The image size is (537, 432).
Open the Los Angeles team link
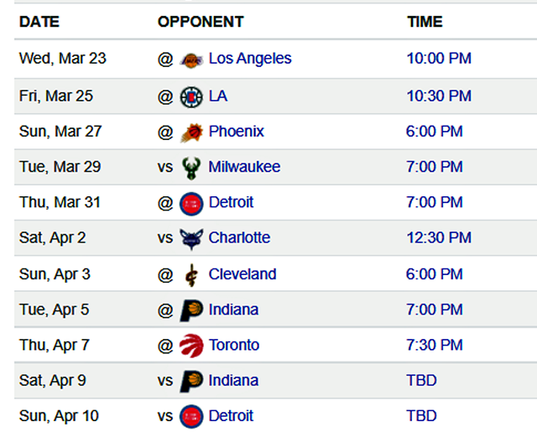pos(250,59)
